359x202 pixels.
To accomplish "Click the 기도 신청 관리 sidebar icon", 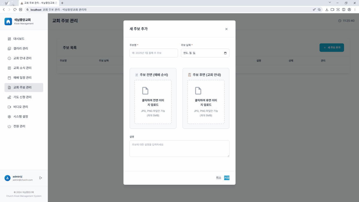I will pos(9,97).
